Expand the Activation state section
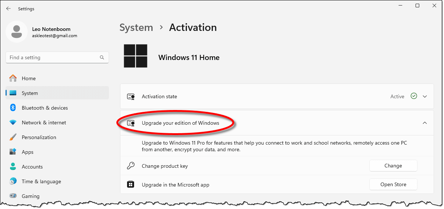 pyautogui.click(x=425, y=96)
